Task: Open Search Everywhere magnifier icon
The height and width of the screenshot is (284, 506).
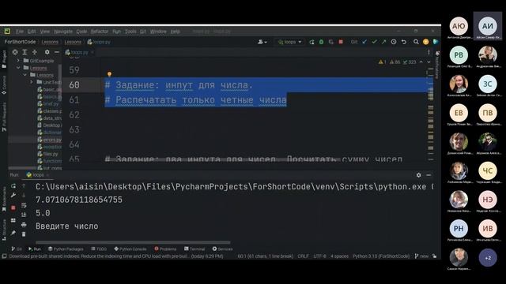Action: [x=417, y=42]
